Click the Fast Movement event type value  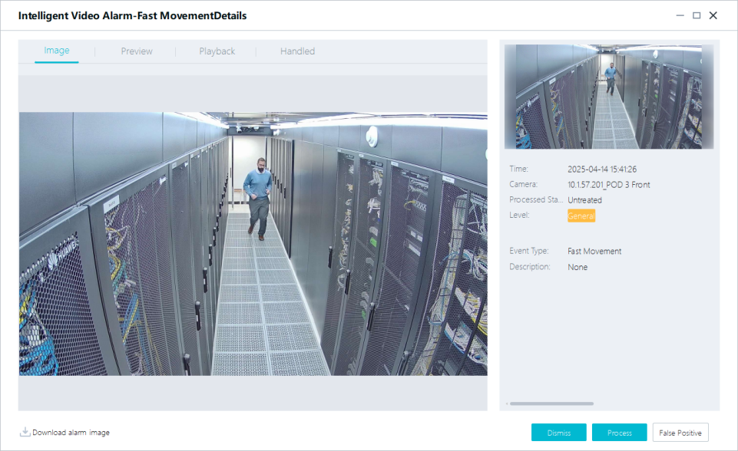click(594, 251)
